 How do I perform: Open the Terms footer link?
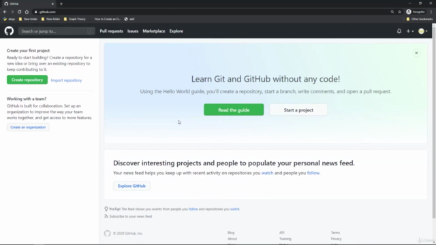(335, 233)
